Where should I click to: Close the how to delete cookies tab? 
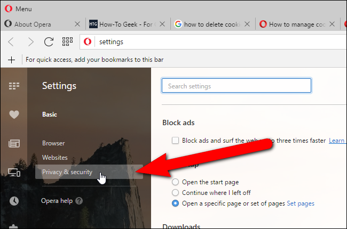pos(247,24)
